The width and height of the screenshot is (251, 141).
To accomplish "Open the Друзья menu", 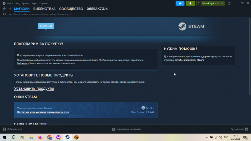I will pos(25,3).
